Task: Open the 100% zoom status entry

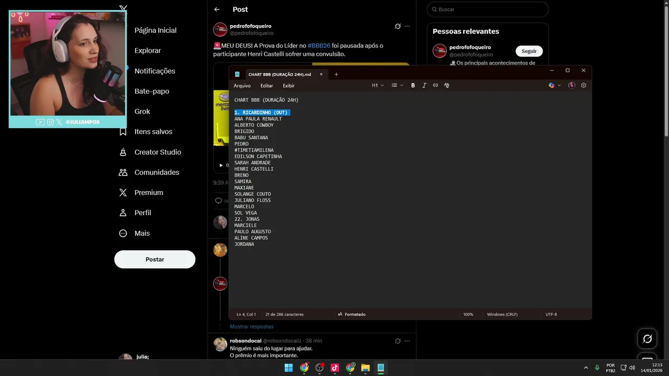Action: [468, 314]
